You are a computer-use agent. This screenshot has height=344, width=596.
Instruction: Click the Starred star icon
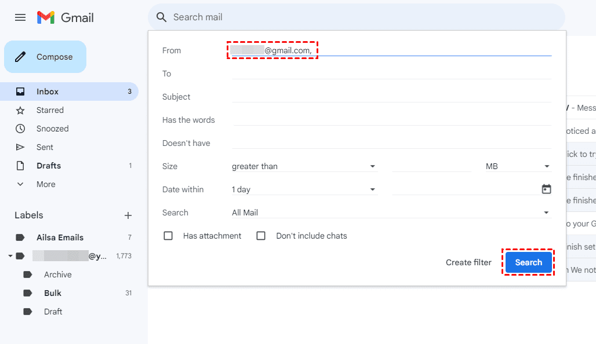(x=20, y=110)
